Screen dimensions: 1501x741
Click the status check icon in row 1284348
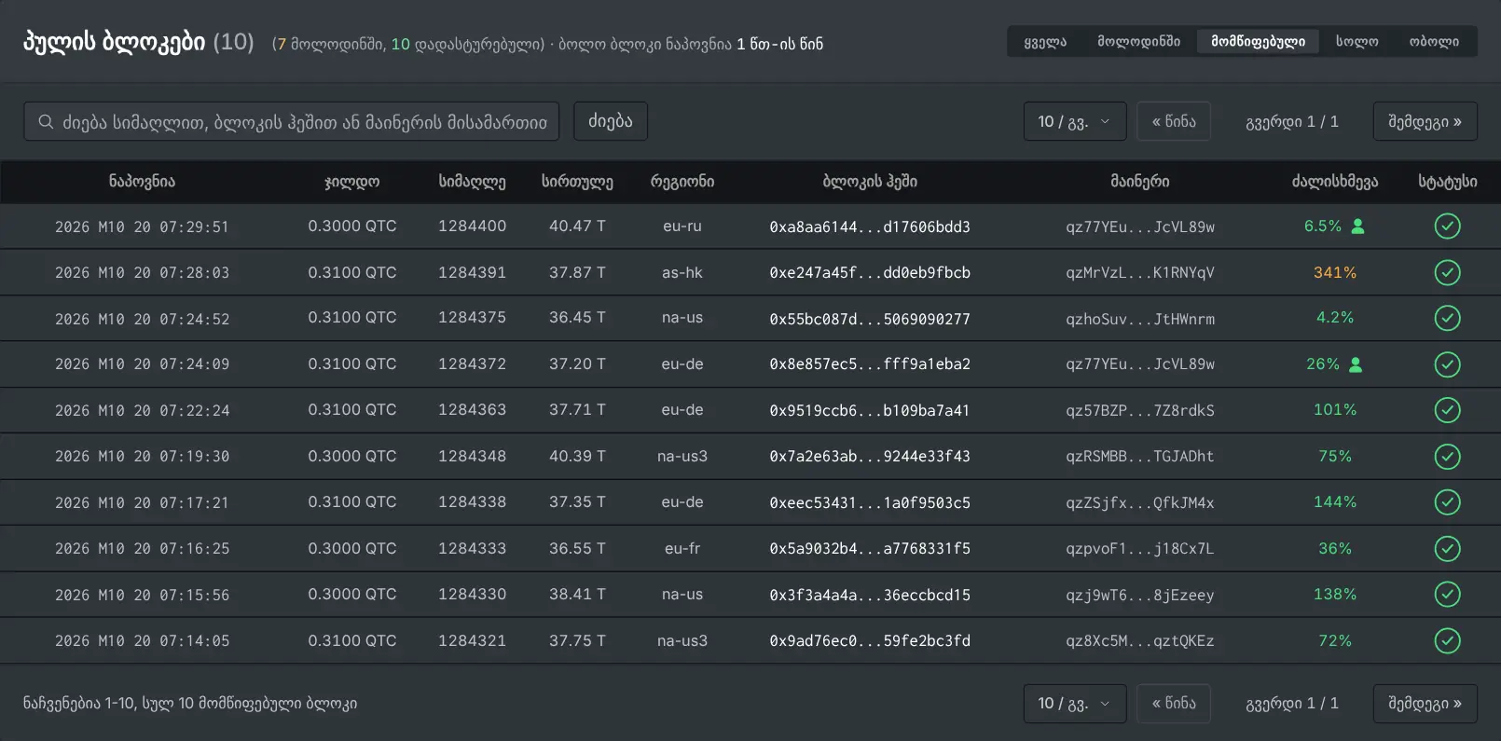click(x=1447, y=457)
